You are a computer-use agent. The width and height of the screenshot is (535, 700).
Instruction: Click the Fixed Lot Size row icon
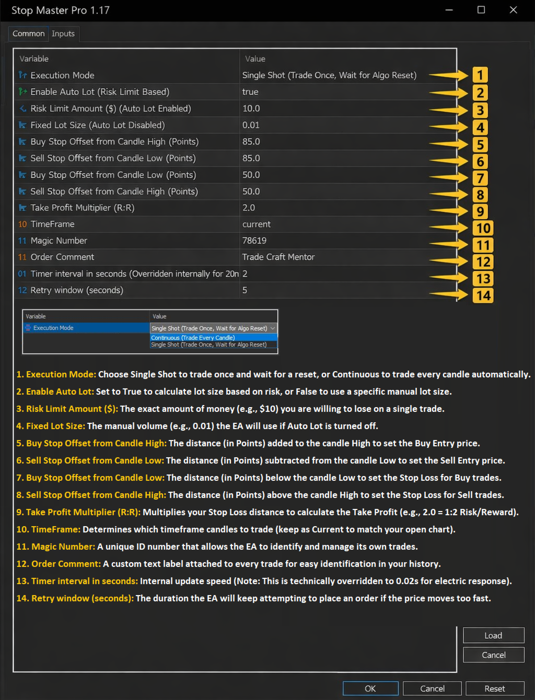pos(22,125)
